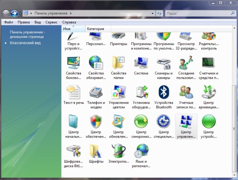The width and height of the screenshot is (238, 180).
Task: Sort items by Имя column header
Action: click(73, 29)
